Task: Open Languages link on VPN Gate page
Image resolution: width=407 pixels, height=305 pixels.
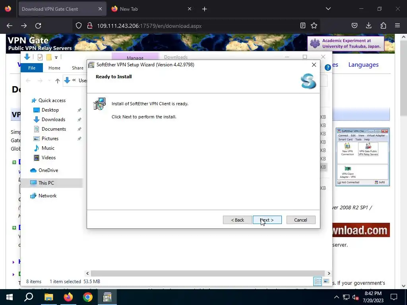Action: tap(363, 65)
